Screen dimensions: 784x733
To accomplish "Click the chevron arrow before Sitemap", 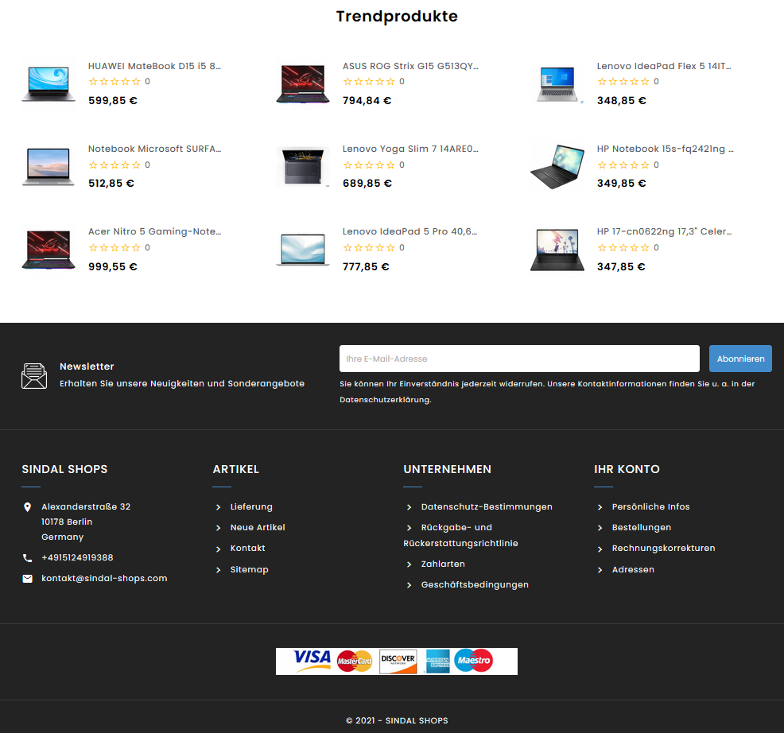I will pos(218,570).
